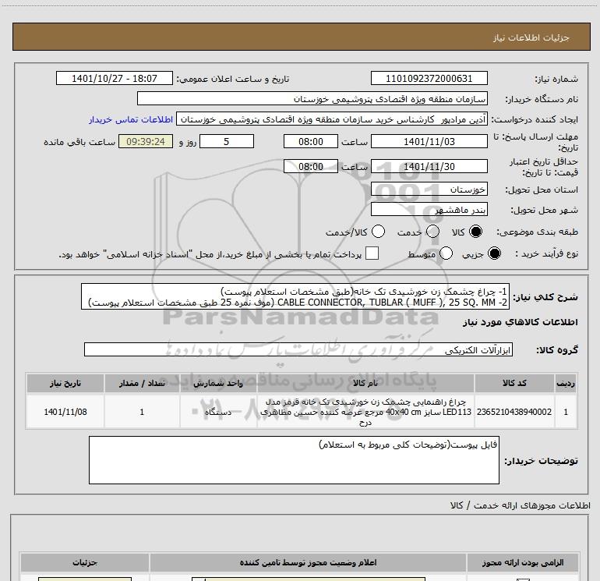Click the الزامی بودن ارائه مجوز column header
Screen dimensions: 600x581
[x=523, y=562]
